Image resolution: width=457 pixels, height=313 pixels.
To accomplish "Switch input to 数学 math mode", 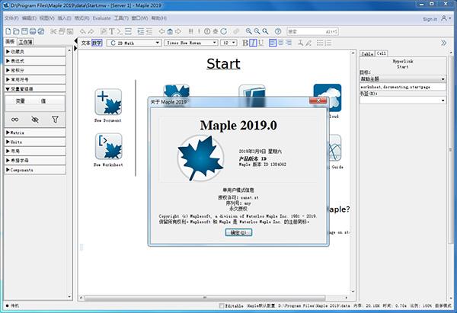I will [97, 43].
